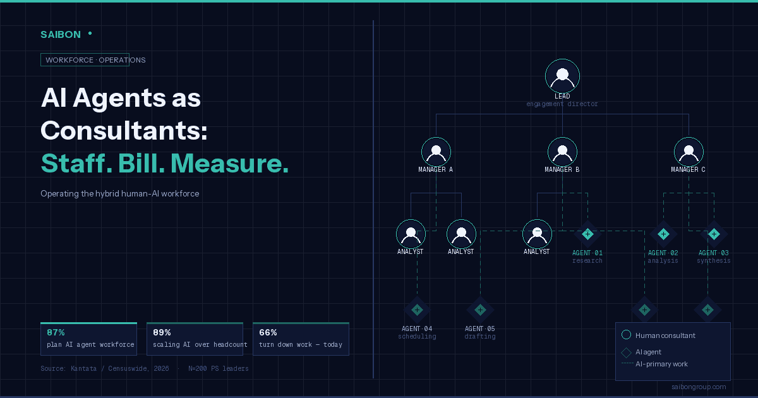
Task: Click the 'MANAGER A' label
Action: tap(436, 169)
